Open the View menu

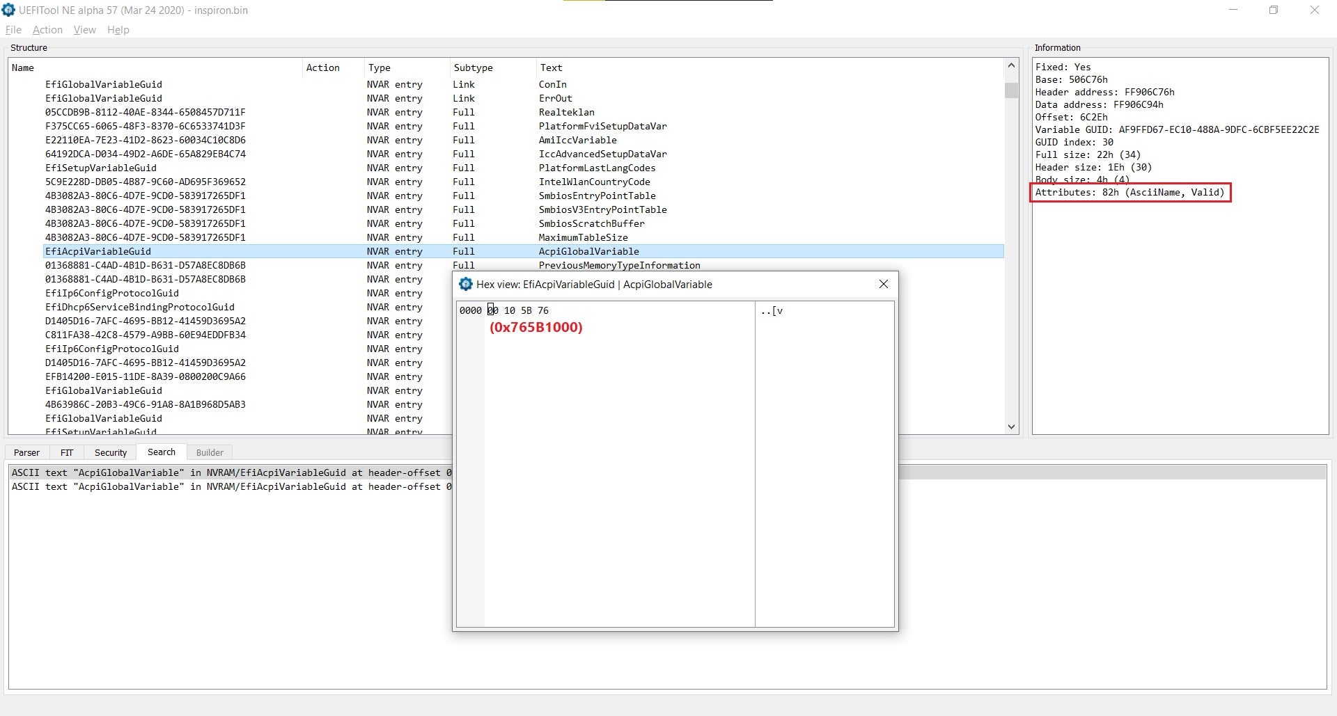tap(84, 30)
